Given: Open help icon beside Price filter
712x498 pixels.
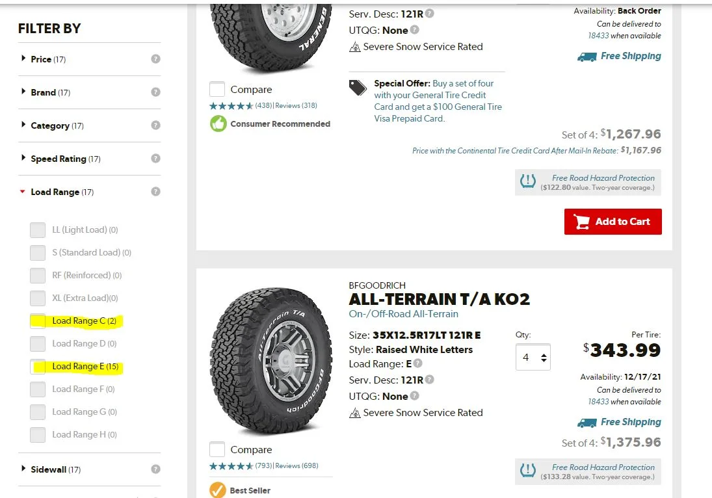Looking at the screenshot, I should 155,59.
